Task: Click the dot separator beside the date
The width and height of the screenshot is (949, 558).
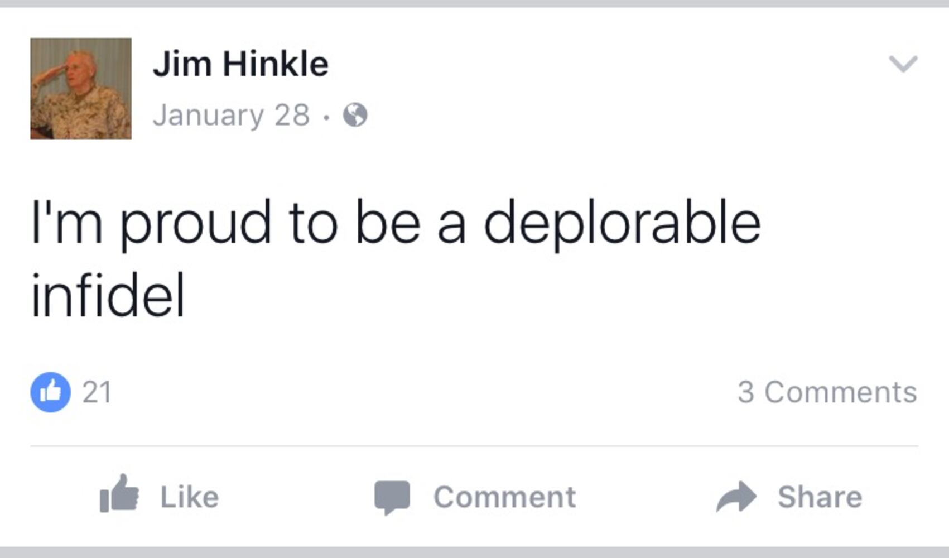Action: point(327,117)
